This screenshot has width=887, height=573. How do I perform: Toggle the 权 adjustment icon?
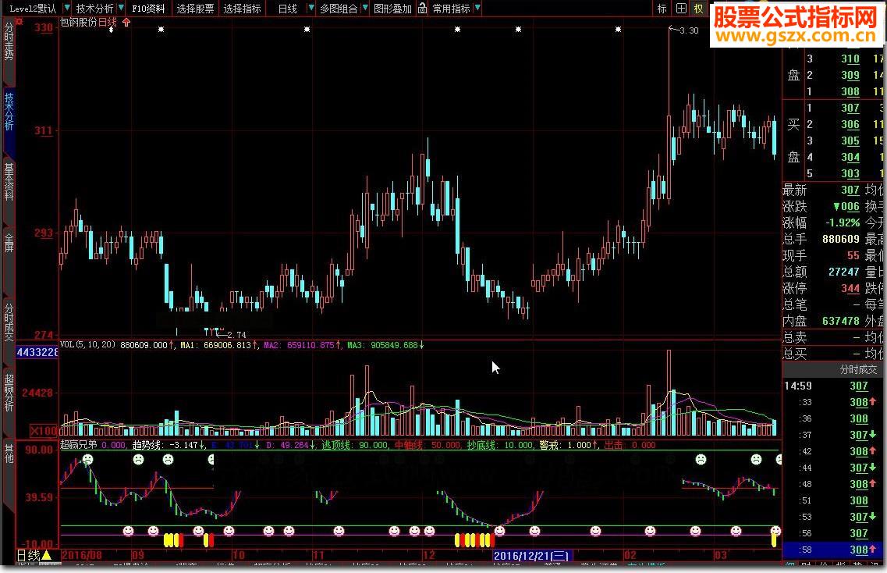pyautogui.click(x=699, y=8)
